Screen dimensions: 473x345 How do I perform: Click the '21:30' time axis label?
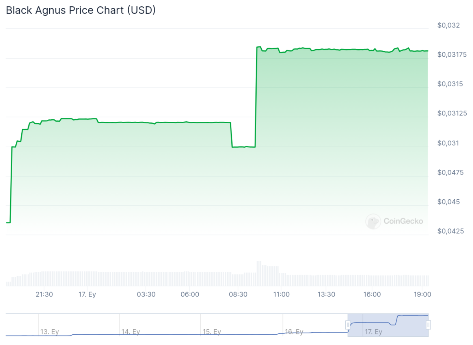pos(44,295)
